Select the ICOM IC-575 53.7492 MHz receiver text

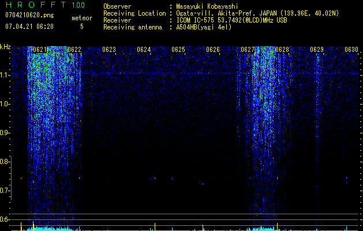pos(231,20)
